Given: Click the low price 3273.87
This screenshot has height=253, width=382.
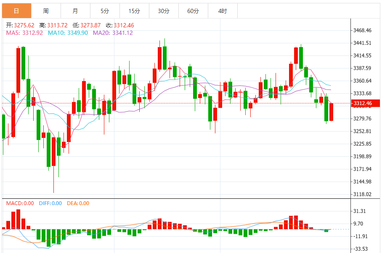Looking at the screenshot, I should click(x=90, y=25).
